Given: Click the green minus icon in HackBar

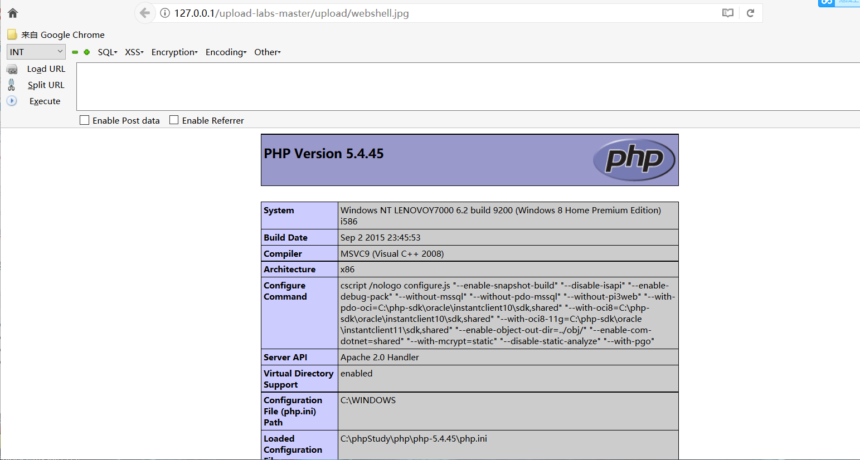Looking at the screenshot, I should 75,52.
